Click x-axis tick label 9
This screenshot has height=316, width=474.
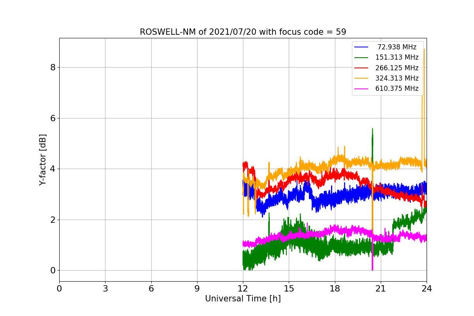197,289
